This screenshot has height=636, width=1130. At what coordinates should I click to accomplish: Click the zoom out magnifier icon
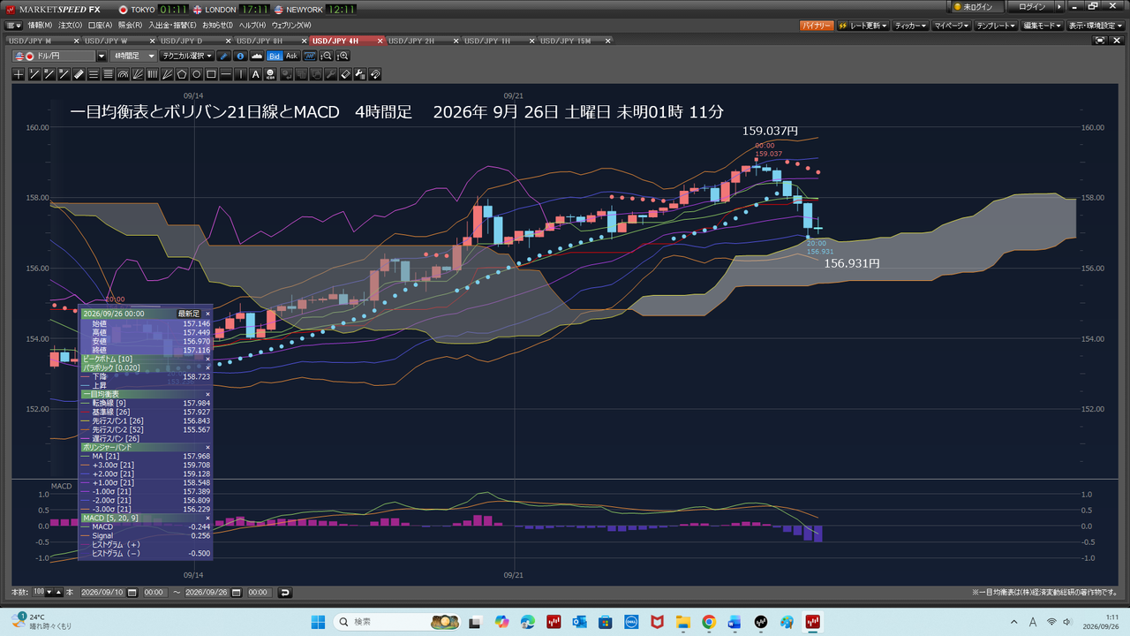click(x=326, y=56)
